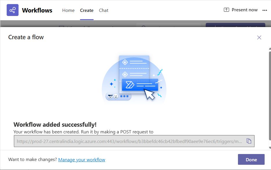Click the Workflow added successfully heading
Screen dimensions: 271x170
pos(55,125)
